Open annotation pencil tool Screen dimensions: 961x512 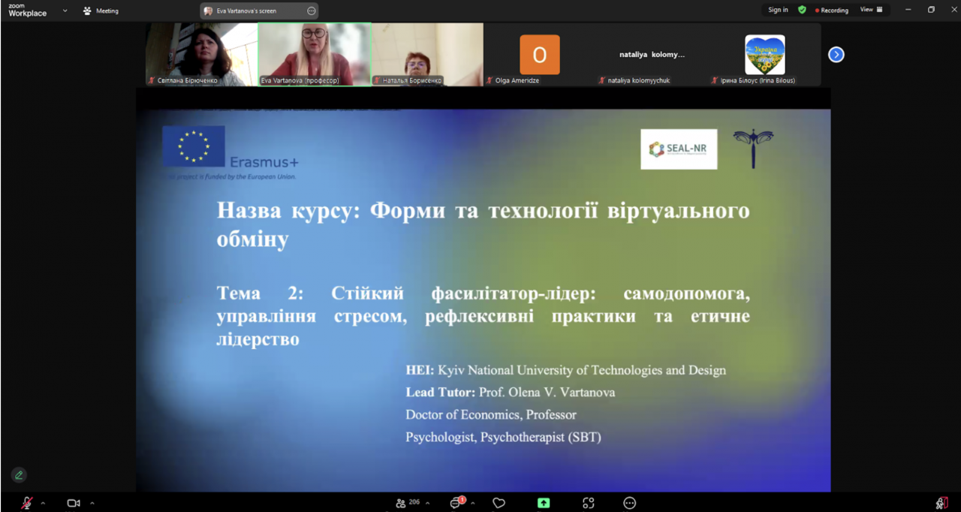click(x=19, y=474)
